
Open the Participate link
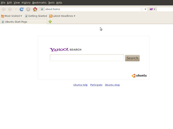coord(96,85)
